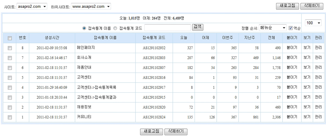Tick the checkbox for 커뮤니티 row

[10, 117]
